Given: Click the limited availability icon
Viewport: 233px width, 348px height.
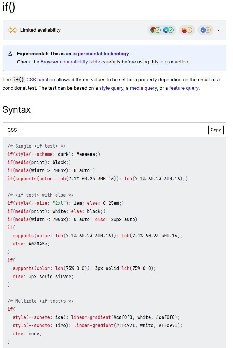Looking at the screenshot, I should 13,30.
